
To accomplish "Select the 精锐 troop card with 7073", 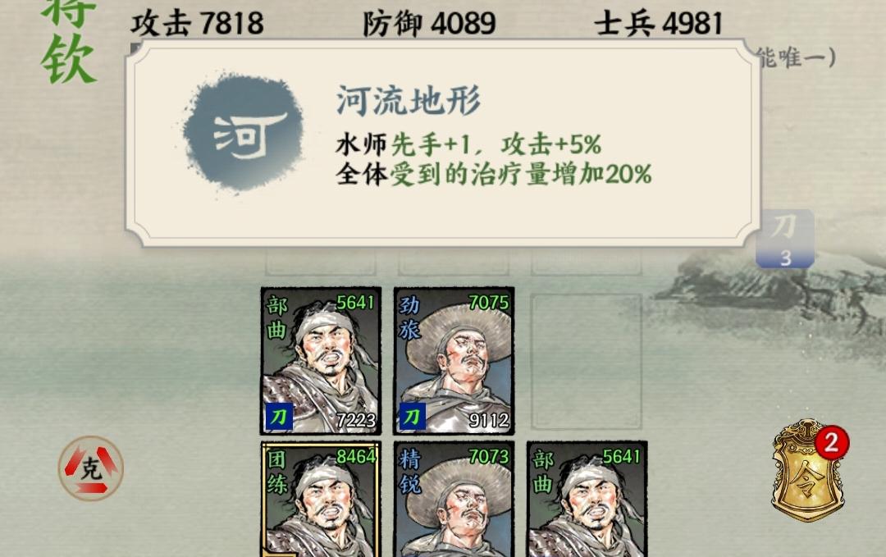I will tap(454, 500).
